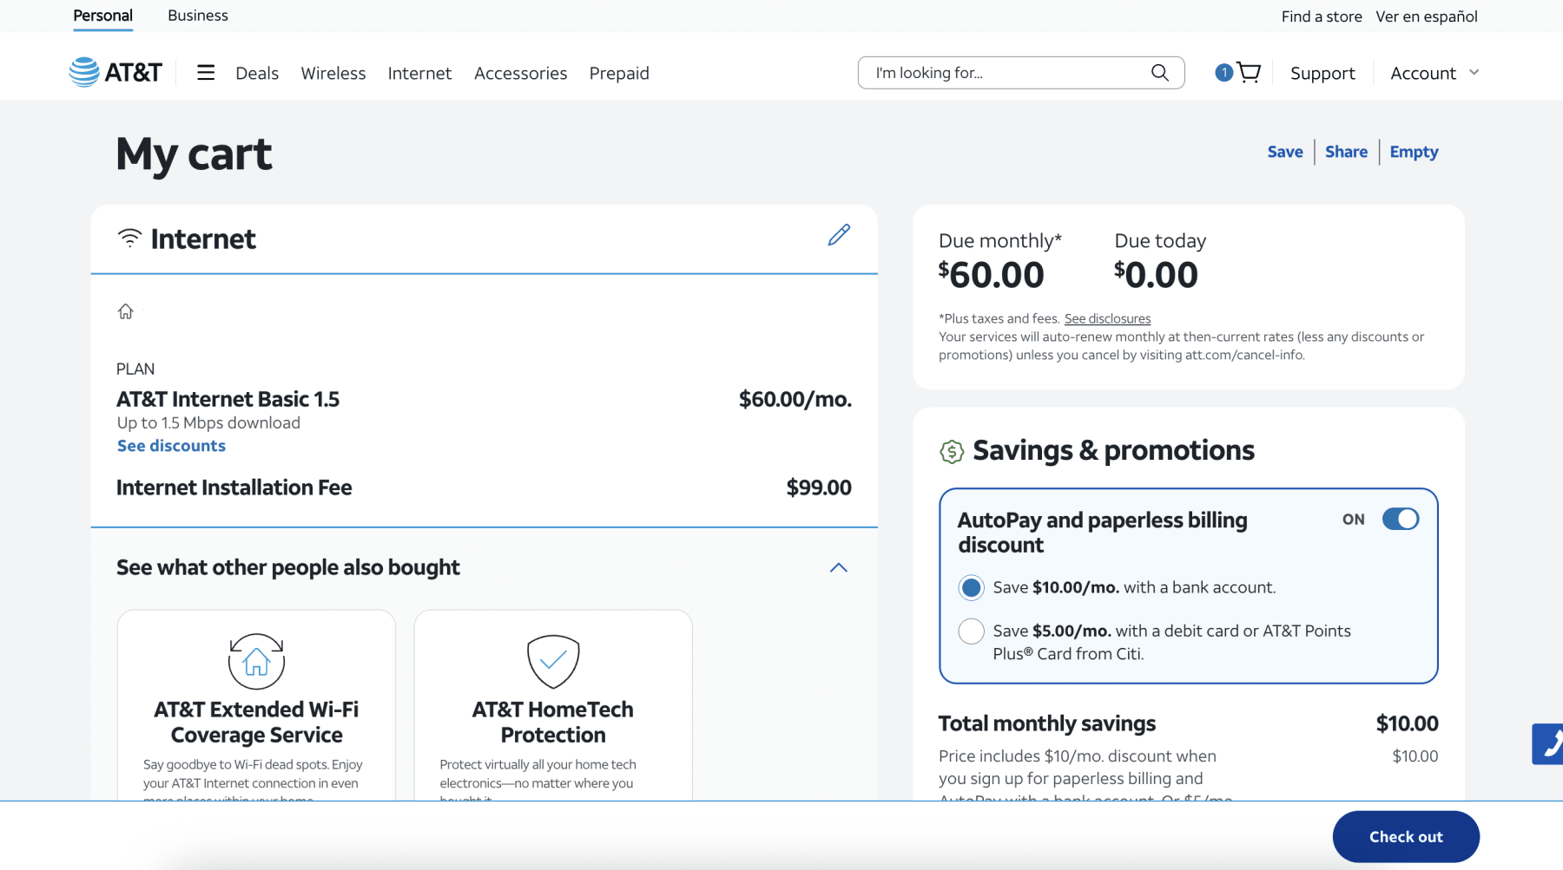Open the shopping cart icon
1563x870 pixels.
tap(1248, 73)
